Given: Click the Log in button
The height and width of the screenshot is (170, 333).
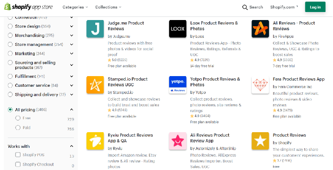Looking at the screenshot, I should coord(315,7).
